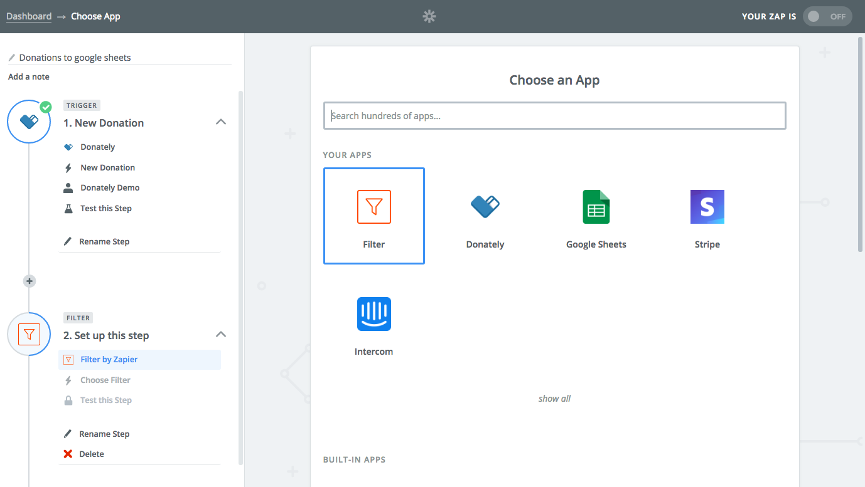
Task: Click the TRIGGER label badge
Action: 82,105
